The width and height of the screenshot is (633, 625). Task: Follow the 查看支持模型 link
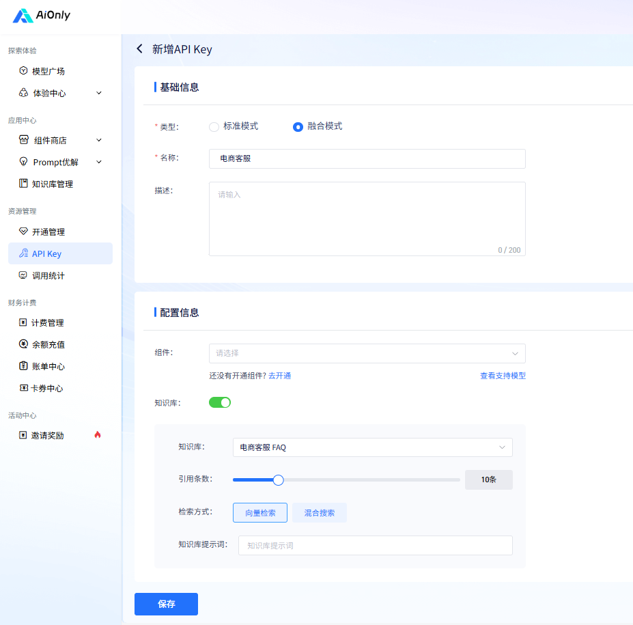point(503,376)
